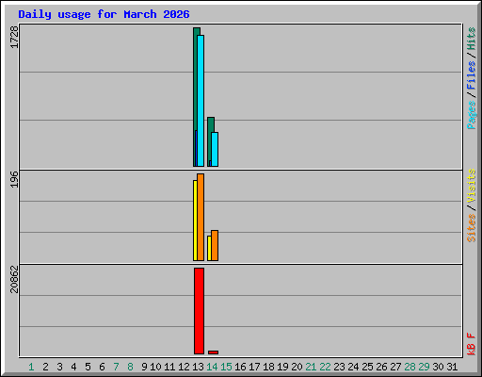The width and height of the screenshot is (482, 377).
Task: Click the Pages legend label
Action: tap(472, 115)
